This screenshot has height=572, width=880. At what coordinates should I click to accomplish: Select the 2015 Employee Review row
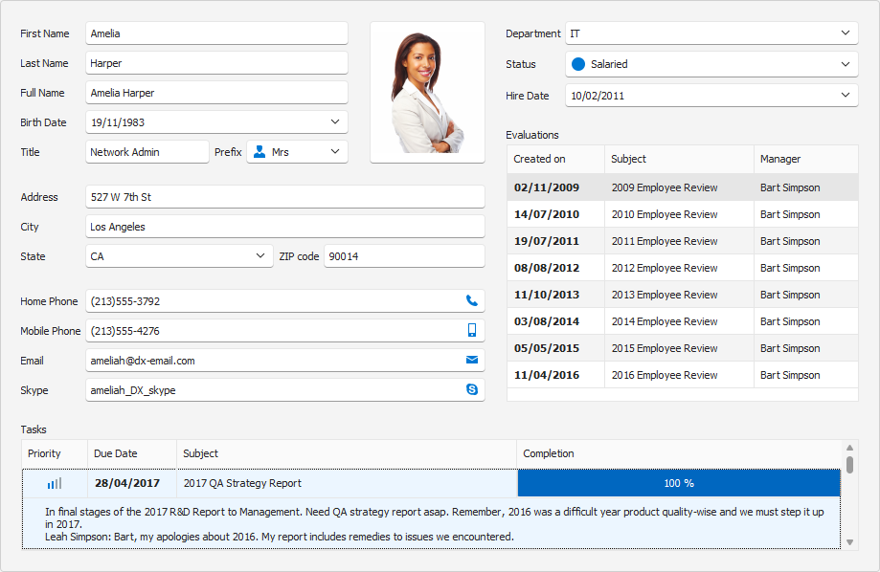[683, 348]
